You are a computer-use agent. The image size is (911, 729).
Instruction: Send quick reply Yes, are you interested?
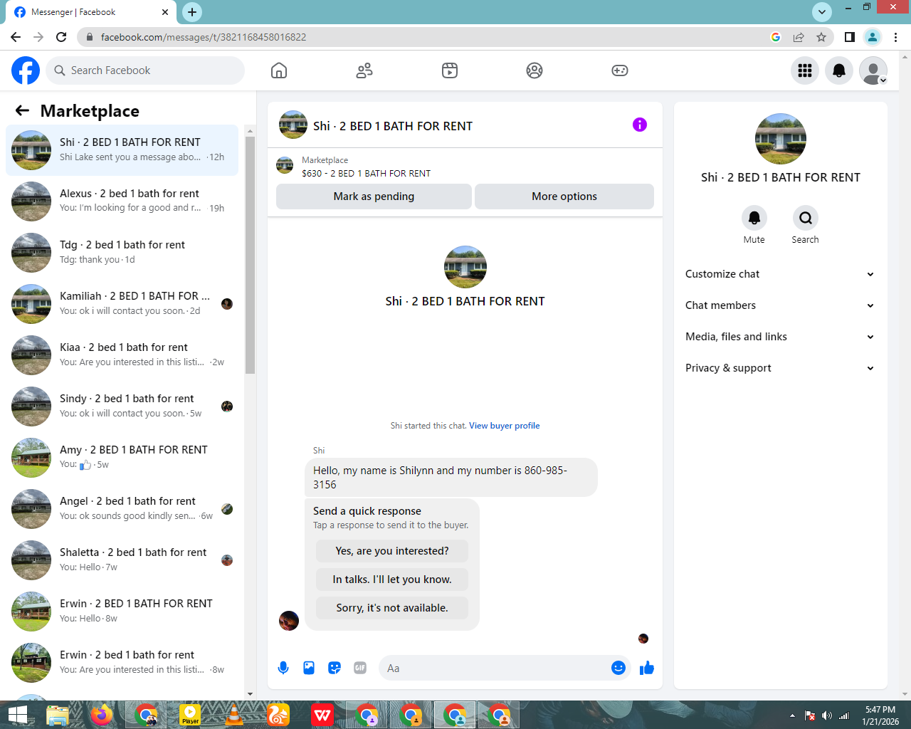[392, 551]
